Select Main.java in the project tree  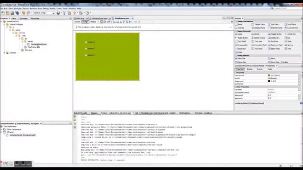tap(28, 50)
